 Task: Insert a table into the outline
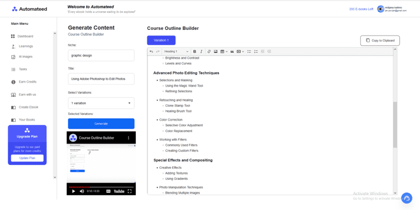(x=222, y=51)
